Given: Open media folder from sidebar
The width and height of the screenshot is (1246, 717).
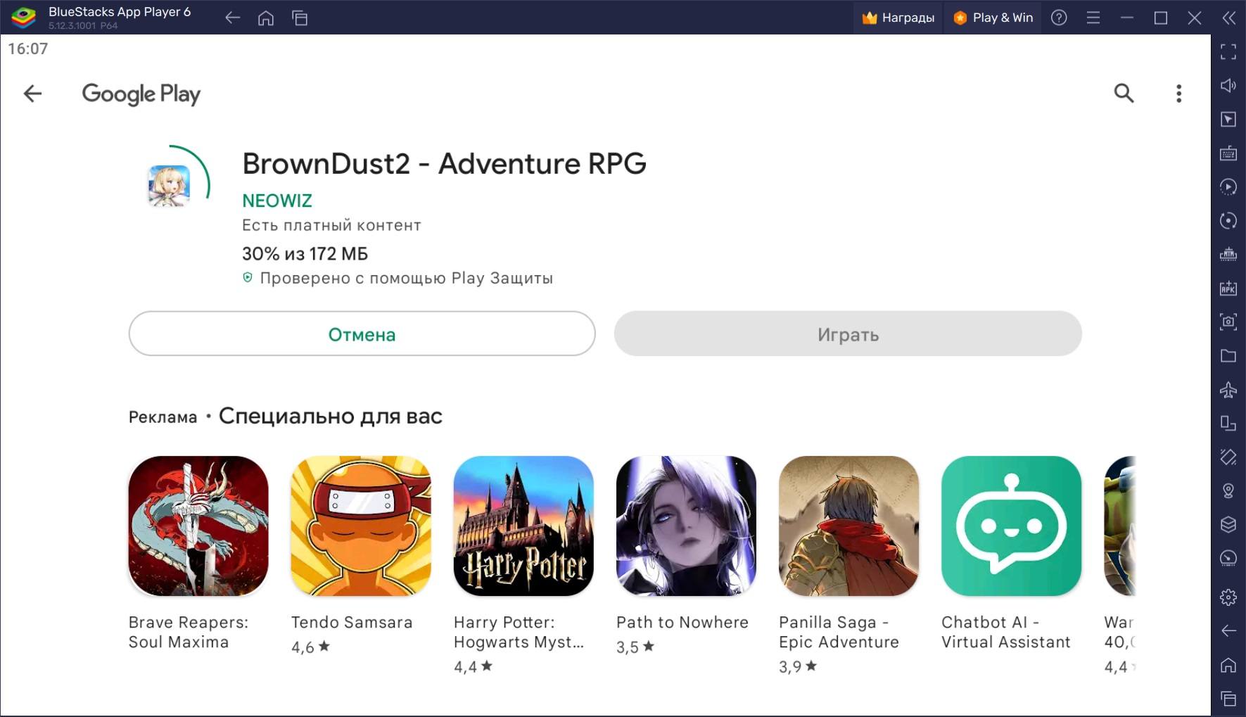Looking at the screenshot, I should 1228,355.
